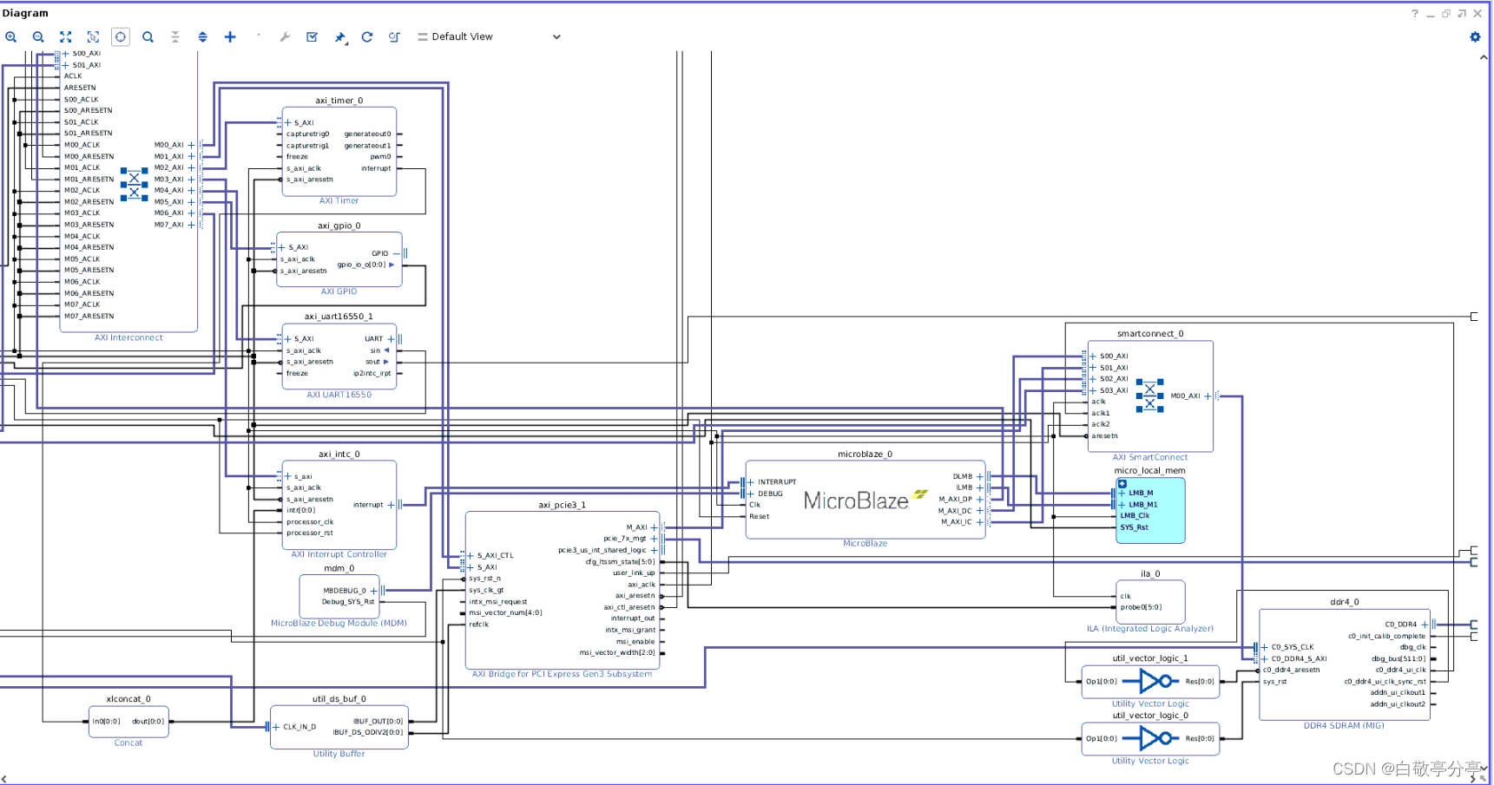Select DDR4 SDRAM (MIG) label
The height and width of the screenshot is (785, 1494).
(x=1344, y=725)
